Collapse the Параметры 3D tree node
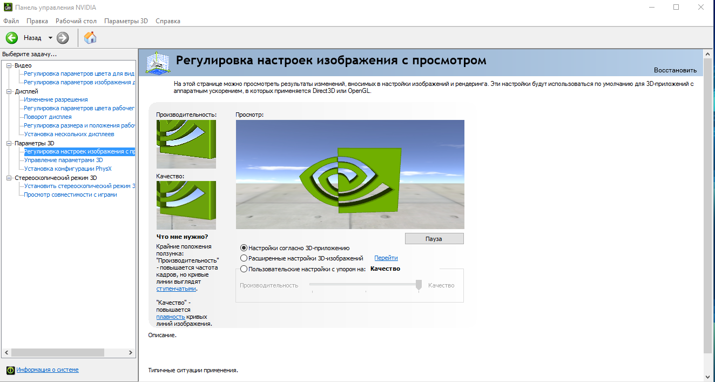This screenshot has height=382, width=715. tap(9, 143)
